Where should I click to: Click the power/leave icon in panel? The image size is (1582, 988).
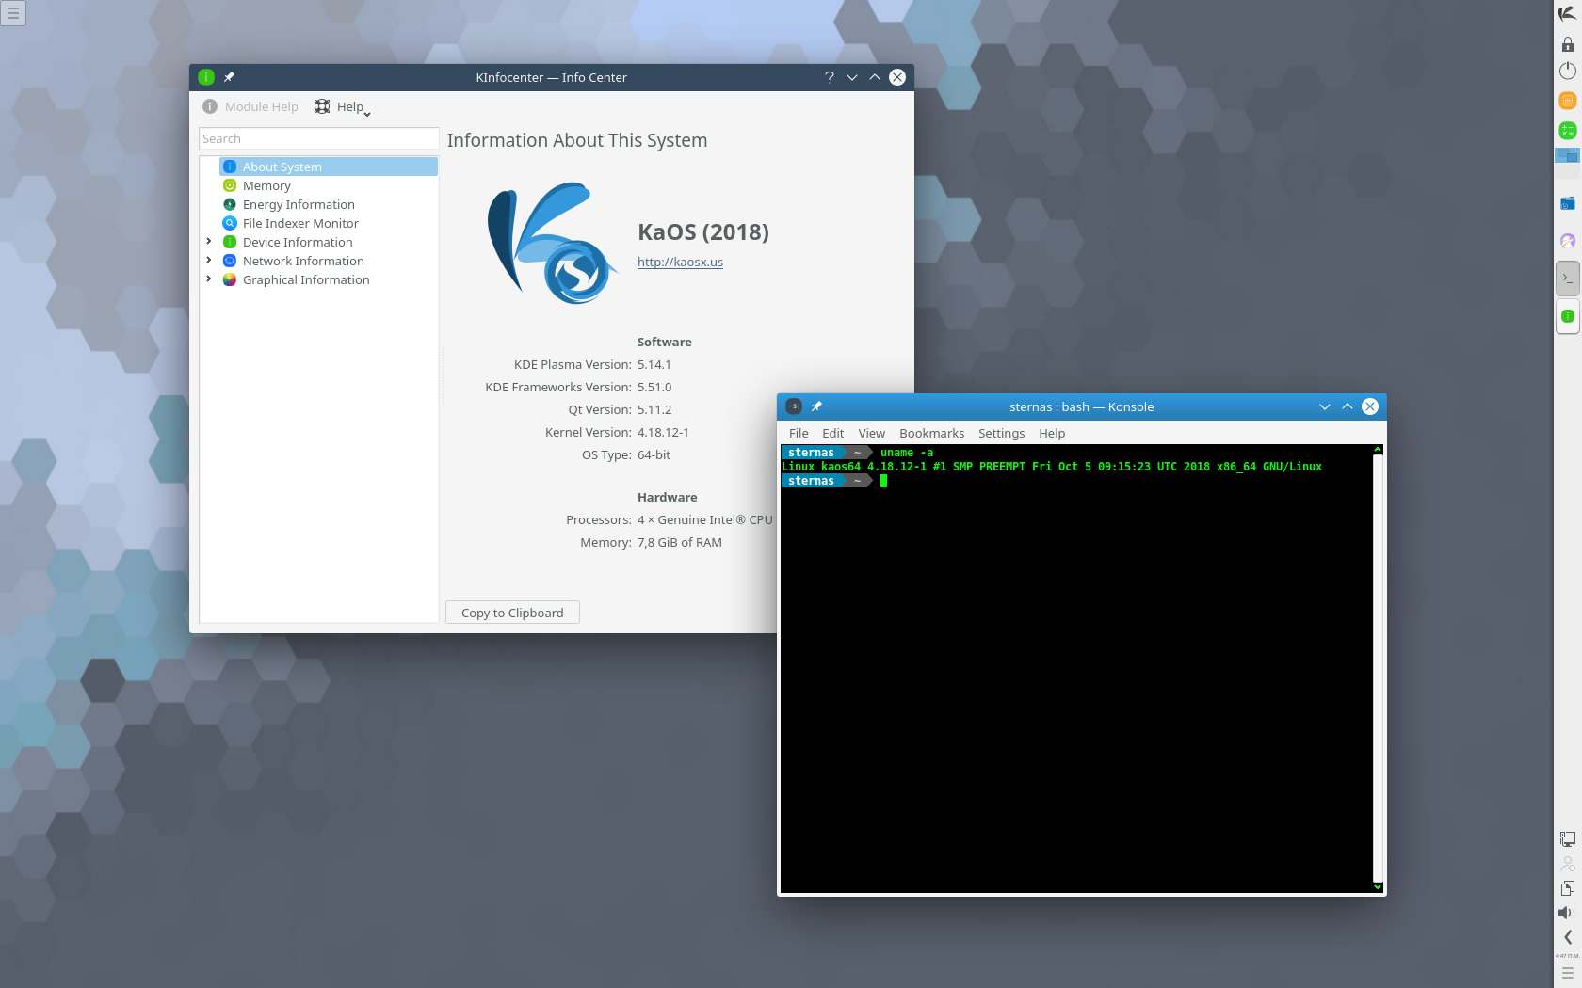(x=1567, y=71)
